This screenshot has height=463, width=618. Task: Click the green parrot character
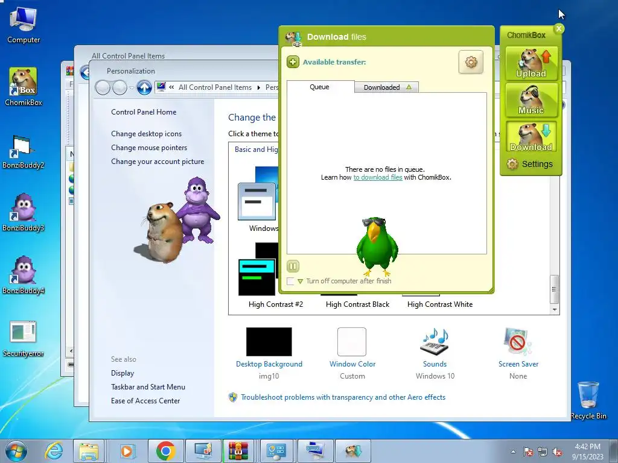click(x=377, y=247)
